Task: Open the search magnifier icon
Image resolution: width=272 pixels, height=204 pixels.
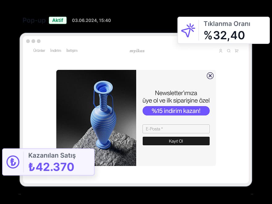Action: coord(229,51)
